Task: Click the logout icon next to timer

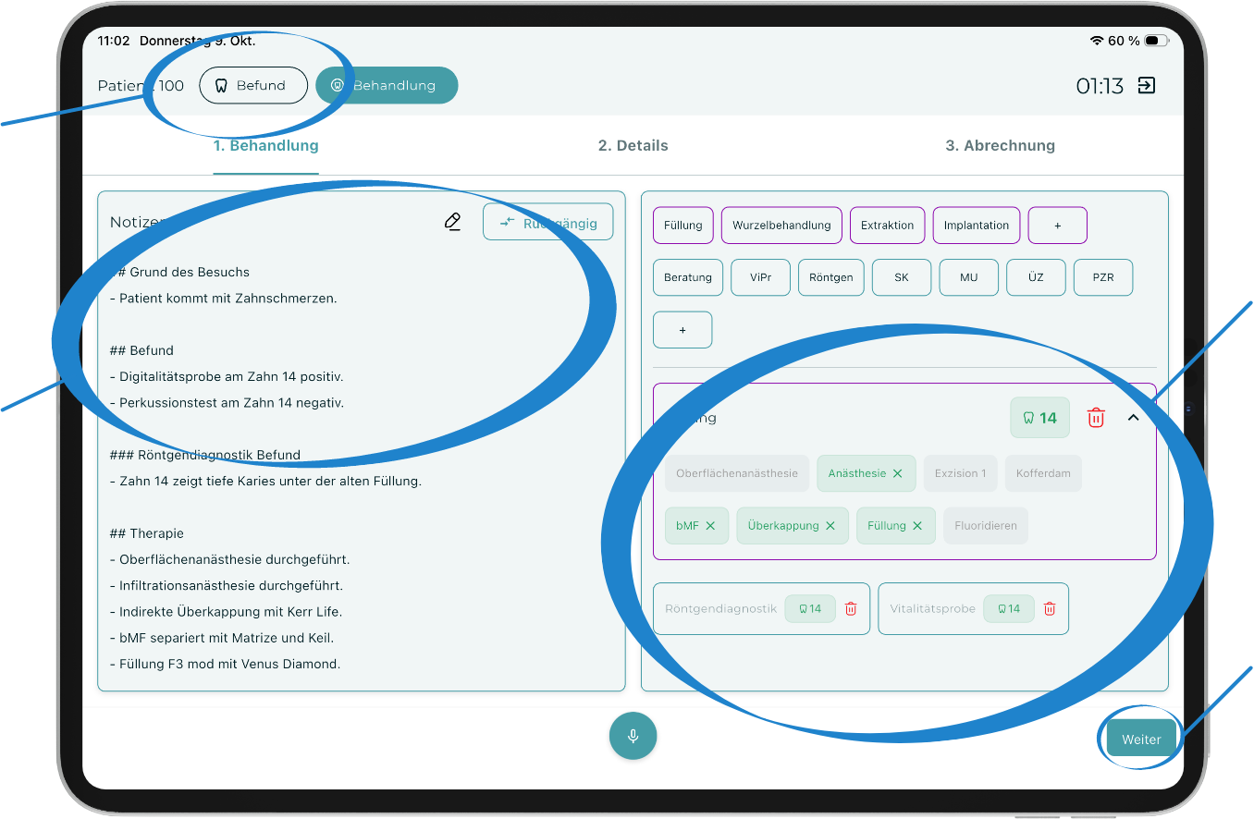Action: click(x=1146, y=86)
